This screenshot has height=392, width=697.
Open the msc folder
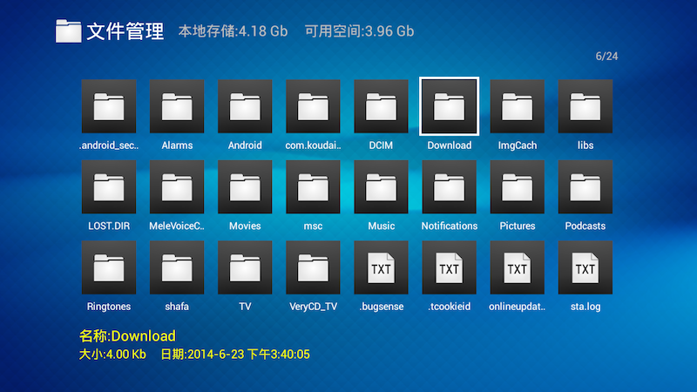[x=313, y=187]
